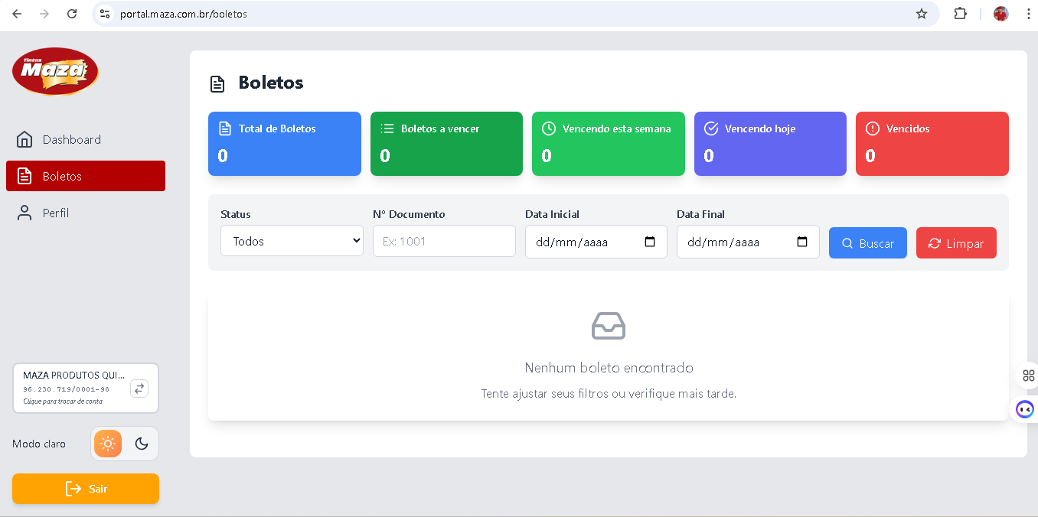This screenshot has width=1038, height=517.
Task: Go to Dashboard in the sidebar
Action: point(71,139)
